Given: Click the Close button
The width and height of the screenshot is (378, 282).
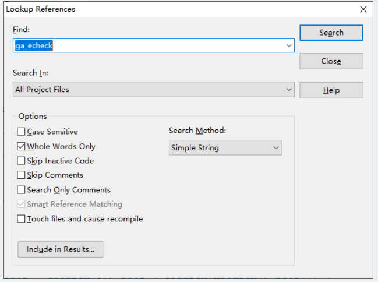Looking at the screenshot, I should click(331, 61).
